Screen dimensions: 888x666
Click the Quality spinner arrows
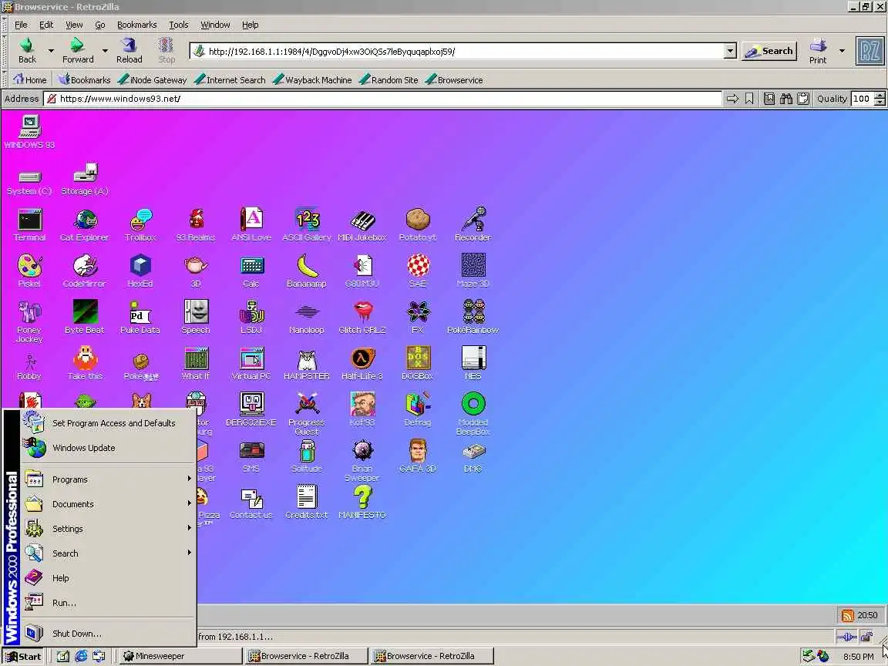880,99
